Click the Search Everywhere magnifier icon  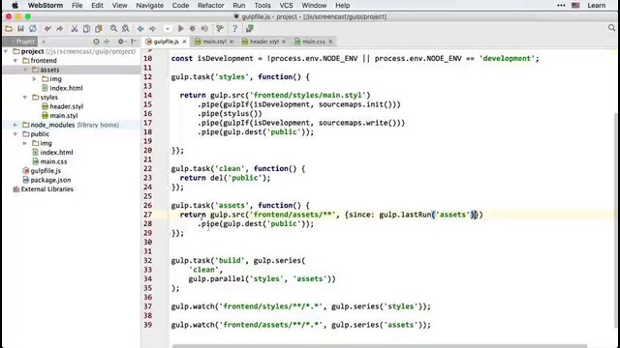[611, 28]
